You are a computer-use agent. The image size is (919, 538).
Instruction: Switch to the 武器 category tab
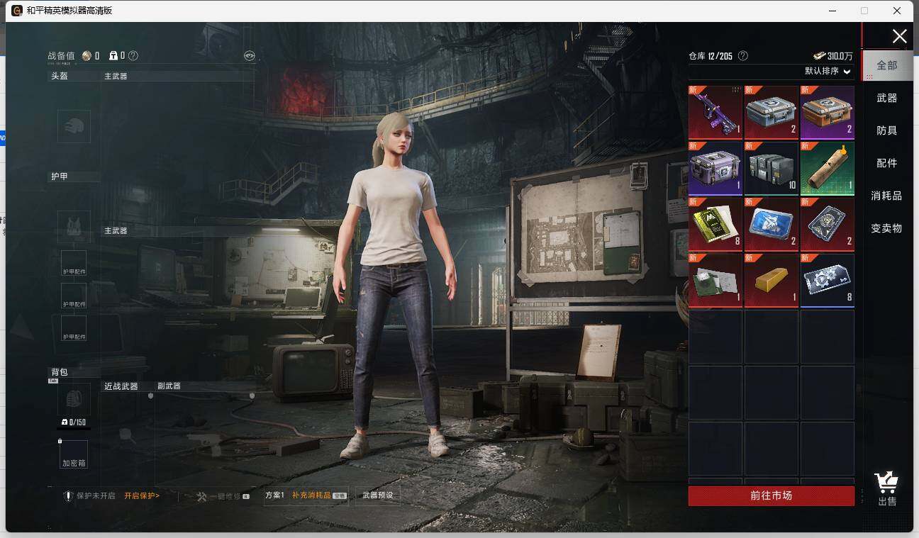pyautogui.click(x=887, y=98)
